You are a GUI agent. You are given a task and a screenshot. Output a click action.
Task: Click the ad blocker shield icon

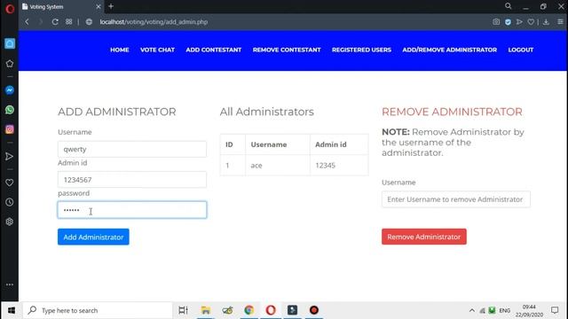508,21
